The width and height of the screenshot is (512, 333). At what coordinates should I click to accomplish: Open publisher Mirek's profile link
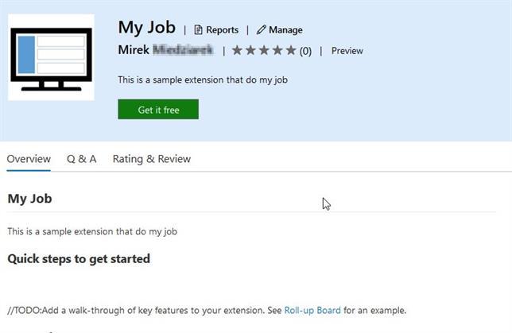[x=167, y=50]
